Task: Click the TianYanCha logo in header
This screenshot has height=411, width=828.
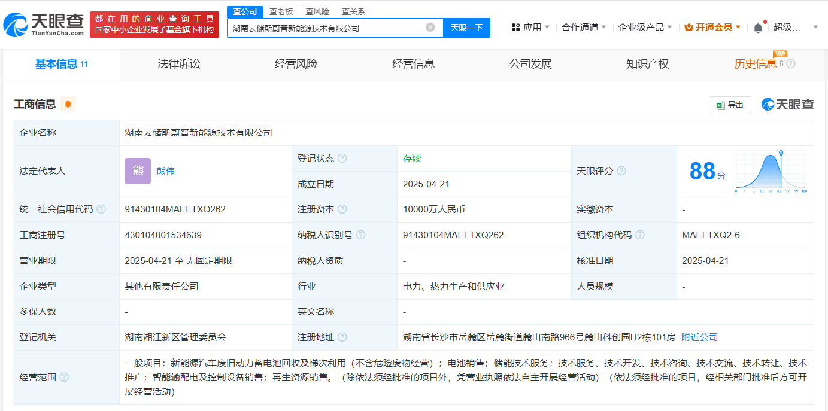Action: pyautogui.click(x=44, y=25)
